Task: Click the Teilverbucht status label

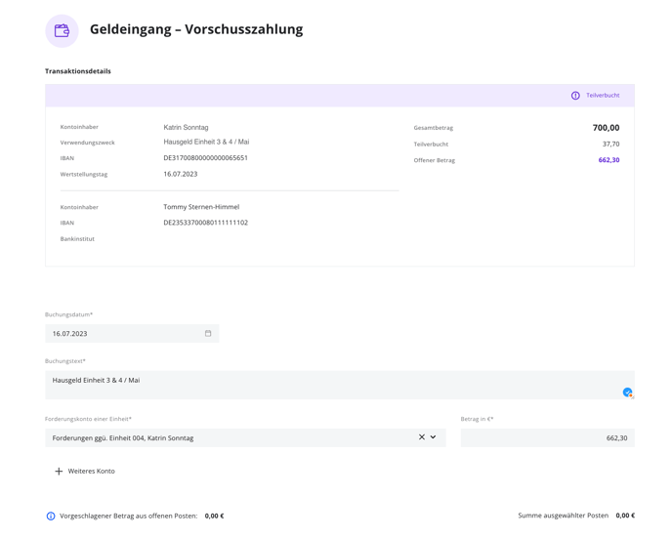Action: click(x=603, y=96)
